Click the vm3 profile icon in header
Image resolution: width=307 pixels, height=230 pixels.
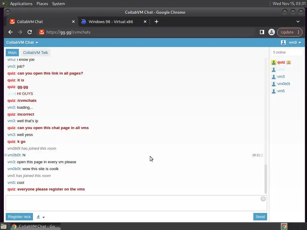coord(283,43)
